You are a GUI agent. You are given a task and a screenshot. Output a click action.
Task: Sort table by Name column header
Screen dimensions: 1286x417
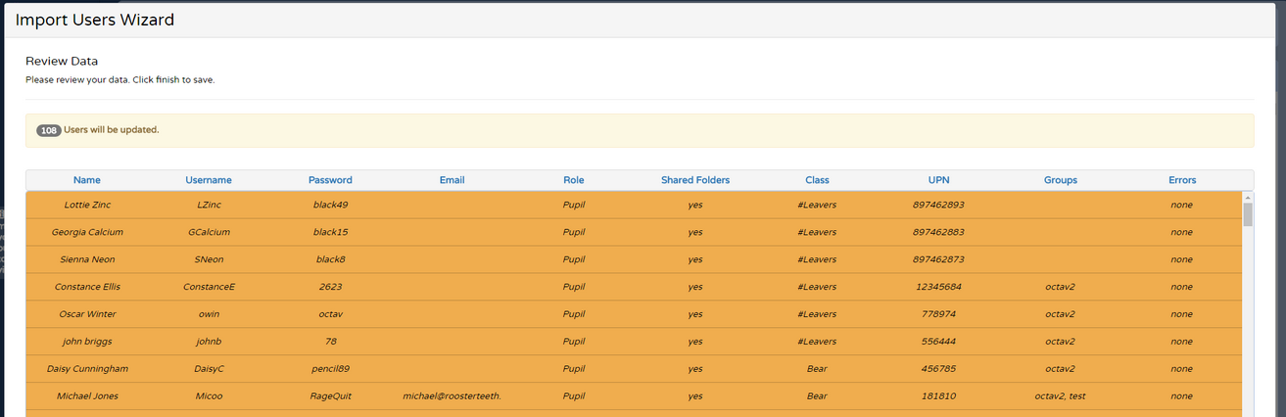(x=86, y=180)
